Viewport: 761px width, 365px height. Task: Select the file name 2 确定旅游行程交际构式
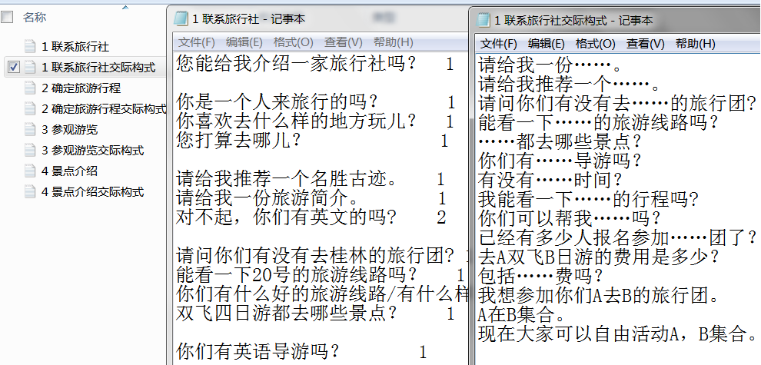pyautogui.click(x=103, y=108)
